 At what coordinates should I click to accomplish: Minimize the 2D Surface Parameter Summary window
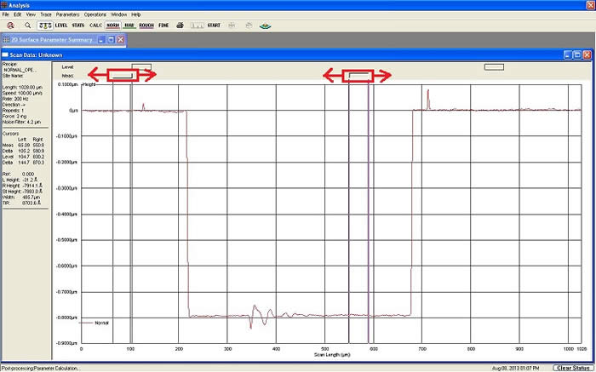[101, 39]
